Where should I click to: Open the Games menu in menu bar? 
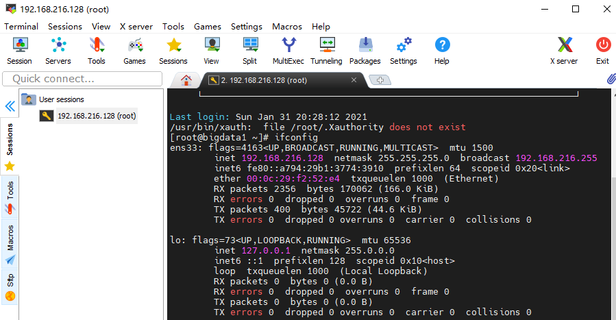click(x=208, y=26)
